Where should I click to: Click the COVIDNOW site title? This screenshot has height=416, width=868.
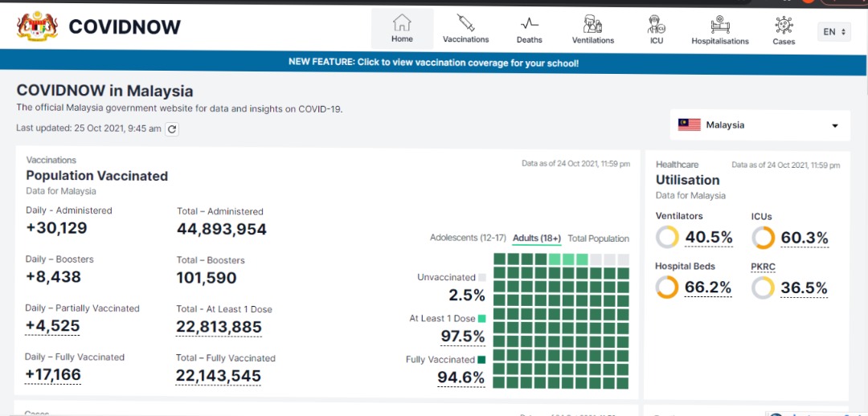pyautogui.click(x=125, y=27)
